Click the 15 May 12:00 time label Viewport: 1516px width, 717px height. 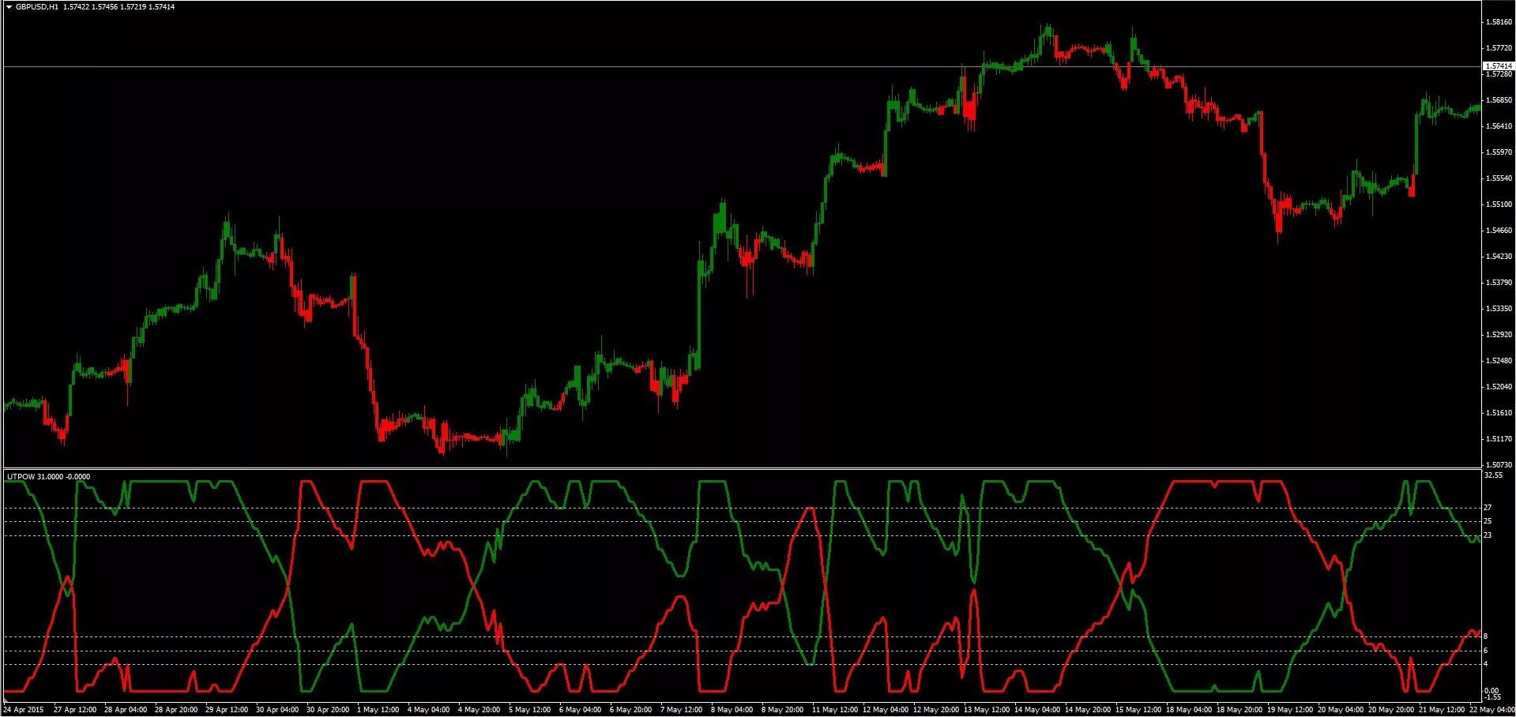pos(1138,710)
